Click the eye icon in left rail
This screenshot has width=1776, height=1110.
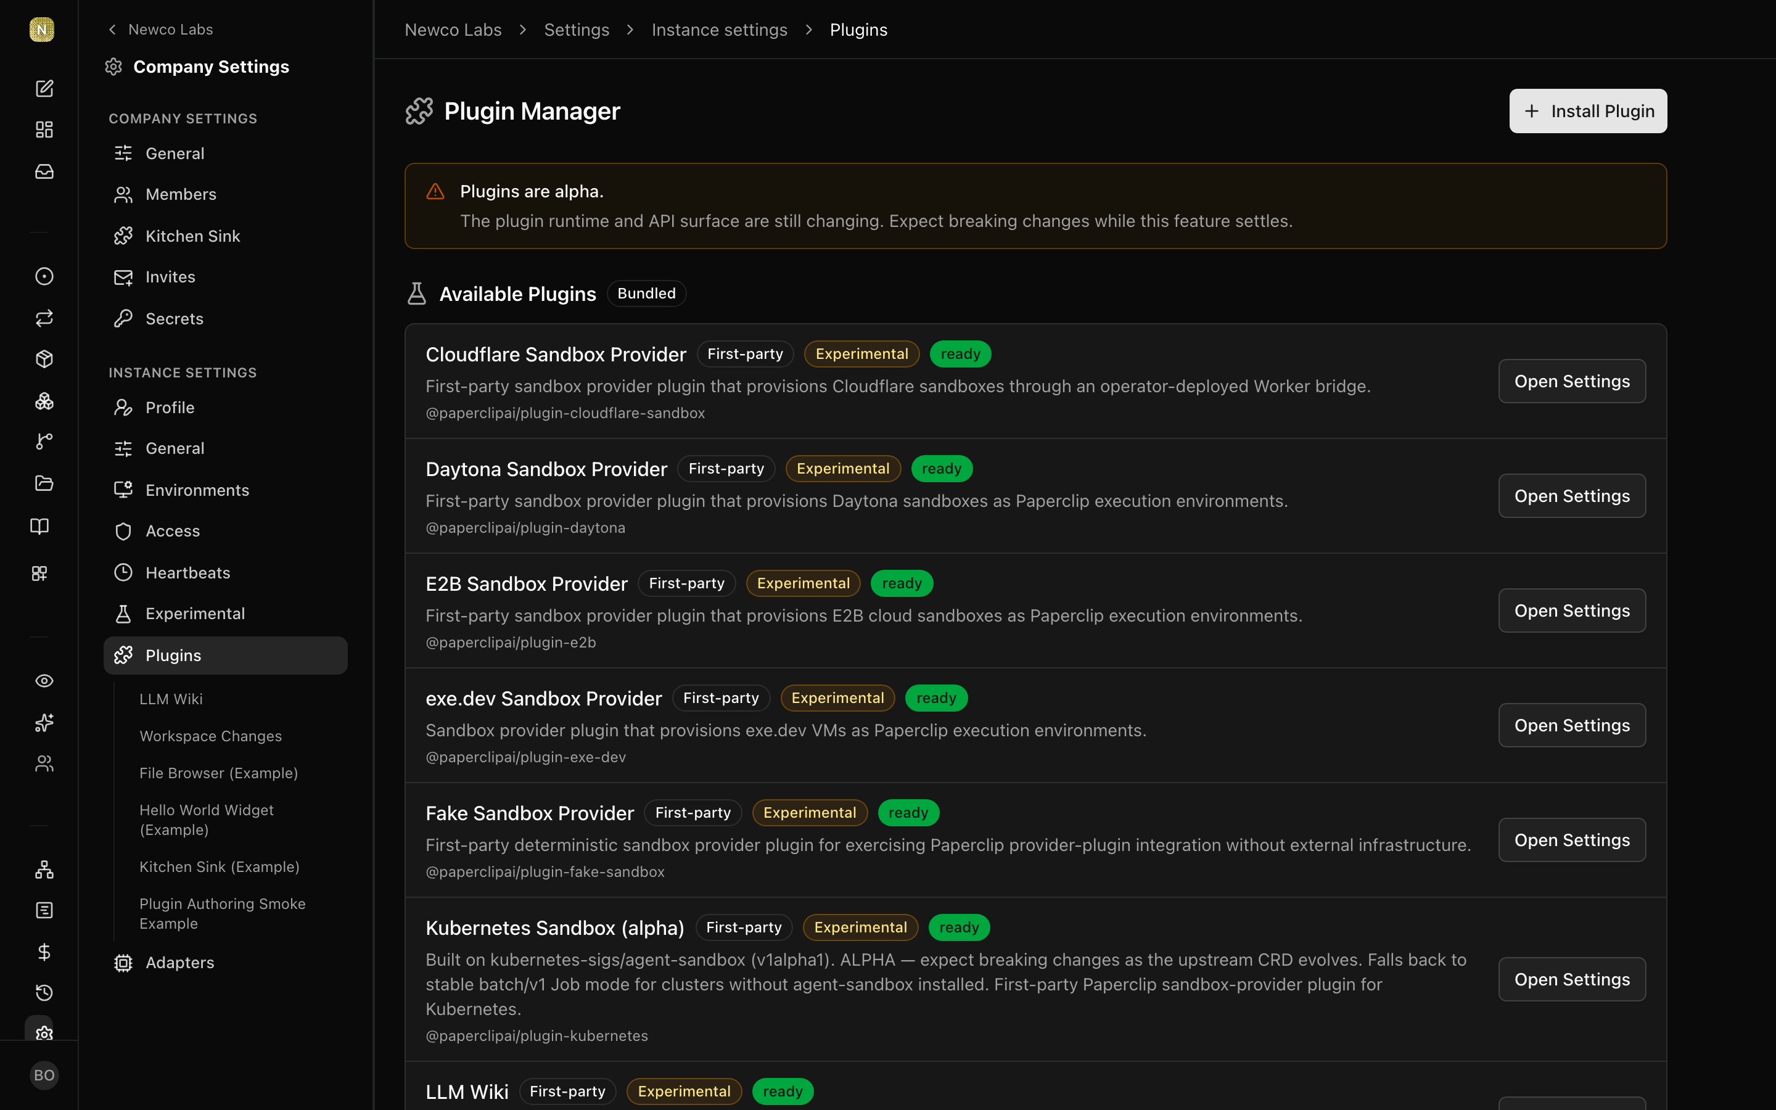[x=44, y=681]
